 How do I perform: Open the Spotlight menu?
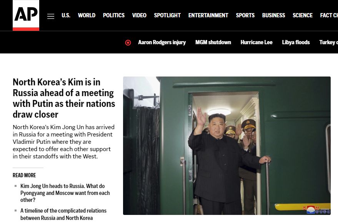point(167,15)
